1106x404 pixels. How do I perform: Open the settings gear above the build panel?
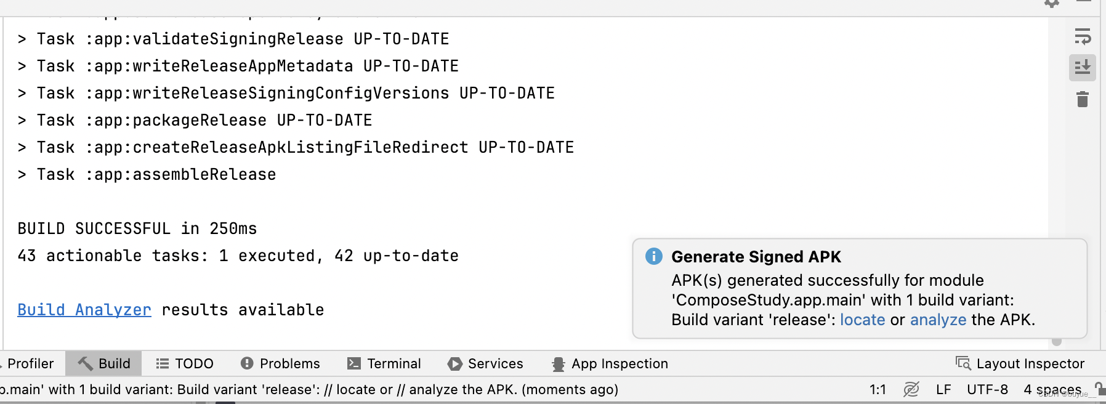(x=1052, y=5)
